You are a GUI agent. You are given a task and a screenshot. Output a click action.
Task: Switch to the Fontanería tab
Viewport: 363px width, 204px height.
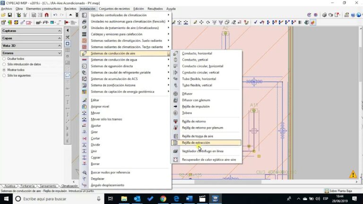pos(27,186)
